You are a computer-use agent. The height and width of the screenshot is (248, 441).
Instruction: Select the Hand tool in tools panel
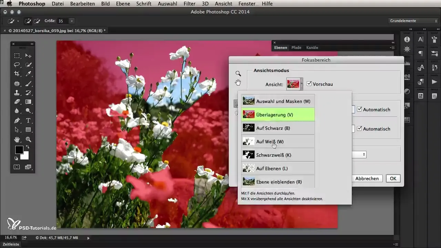coord(17,139)
